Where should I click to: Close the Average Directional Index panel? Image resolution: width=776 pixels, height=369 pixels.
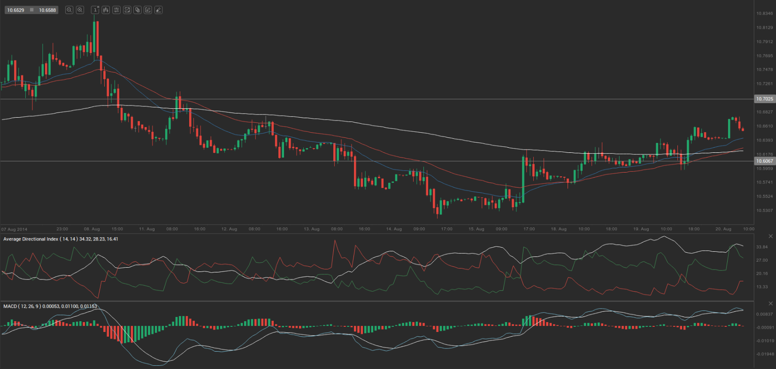point(770,236)
